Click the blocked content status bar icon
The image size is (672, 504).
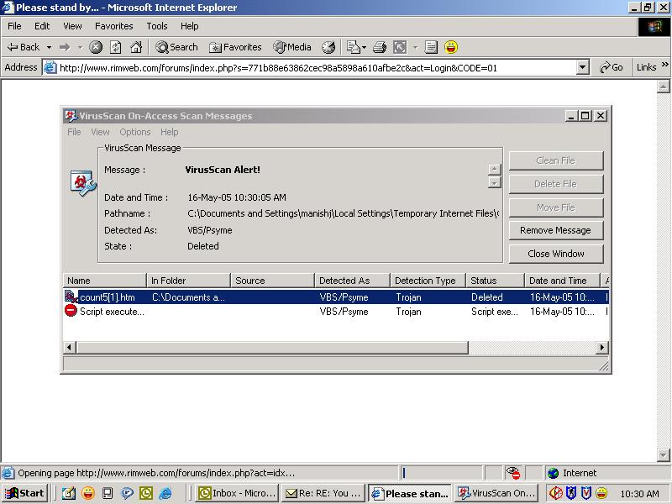(512, 473)
